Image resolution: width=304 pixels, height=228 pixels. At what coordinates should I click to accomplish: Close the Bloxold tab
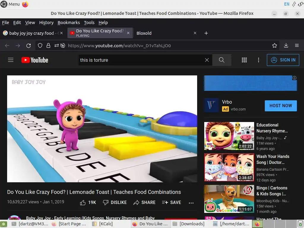[x=195, y=33]
